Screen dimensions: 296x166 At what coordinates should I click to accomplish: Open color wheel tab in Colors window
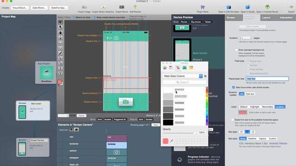(x=165, y=68)
